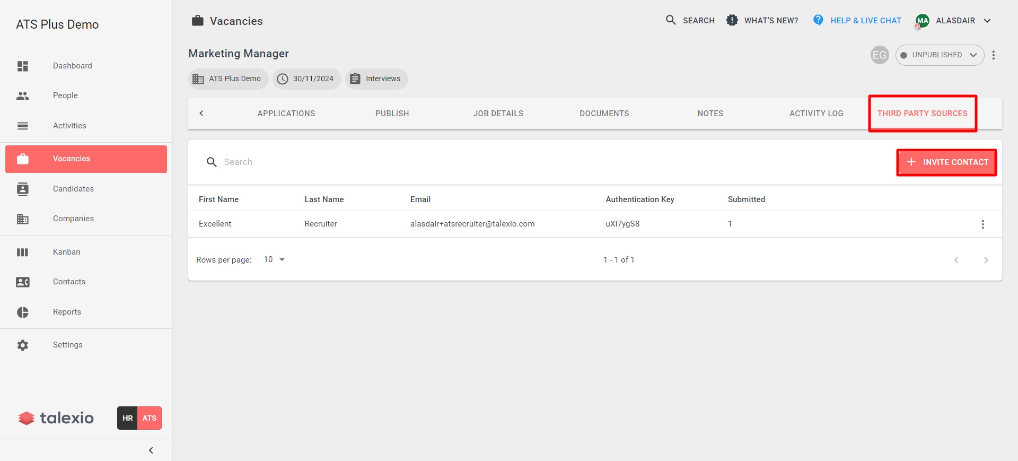Click the Kanban columns icon
The height and width of the screenshot is (461, 1018).
pos(23,252)
